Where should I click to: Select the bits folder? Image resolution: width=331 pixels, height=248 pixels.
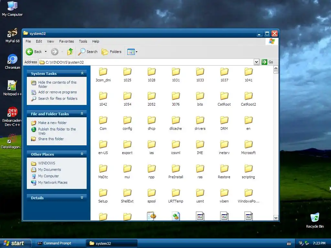point(200,99)
